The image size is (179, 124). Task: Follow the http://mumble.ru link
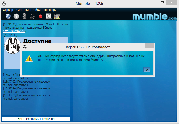14,31
